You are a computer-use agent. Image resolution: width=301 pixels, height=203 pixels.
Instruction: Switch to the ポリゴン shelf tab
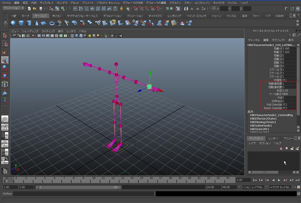pos(57,16)
